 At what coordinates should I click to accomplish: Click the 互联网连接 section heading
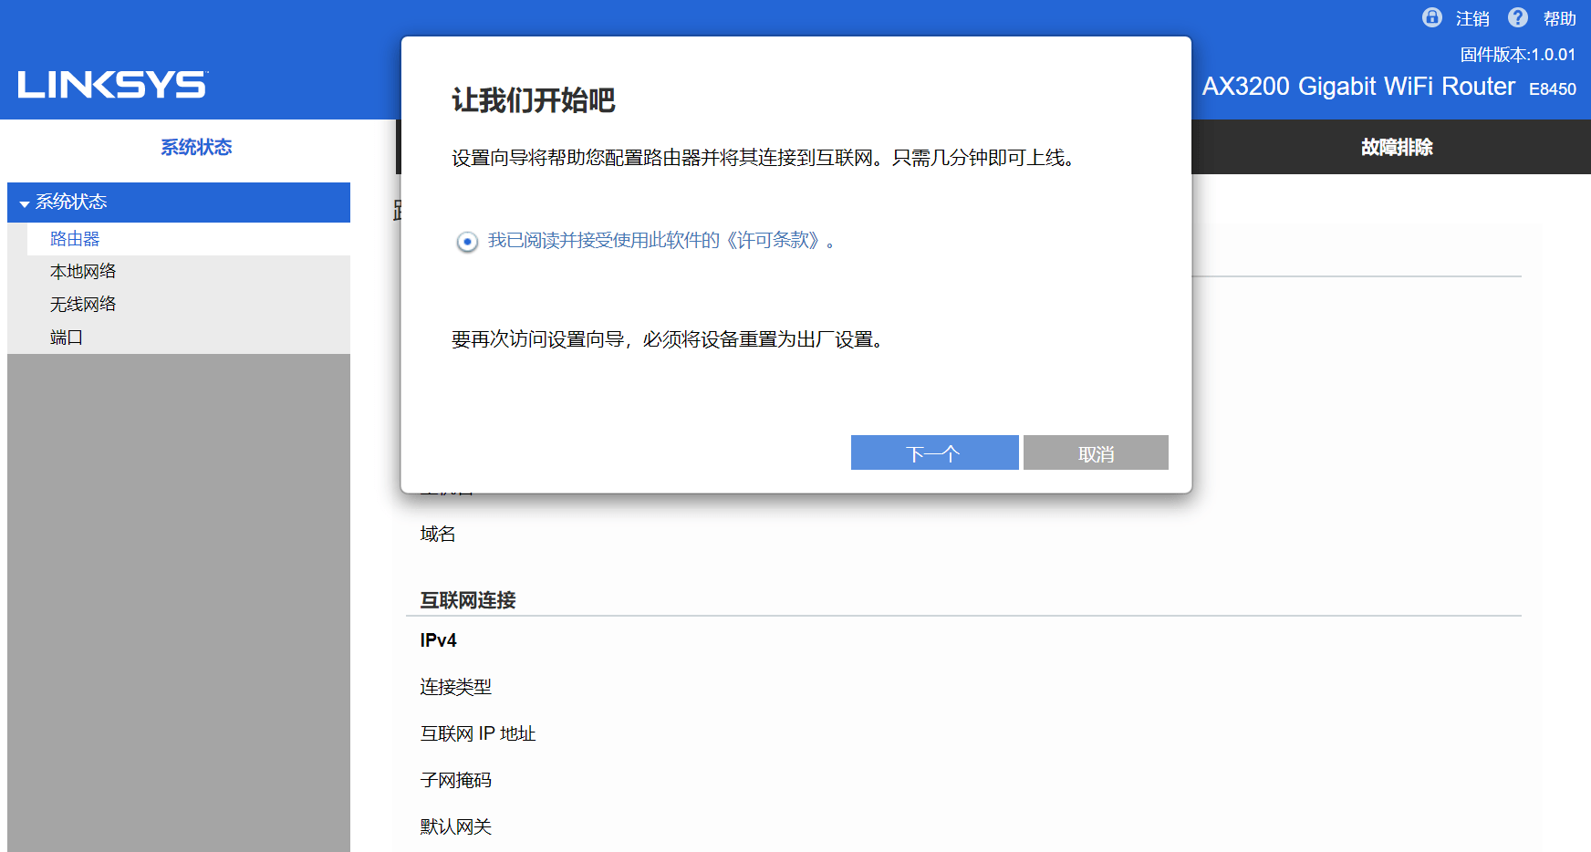(x=468, y=600)
